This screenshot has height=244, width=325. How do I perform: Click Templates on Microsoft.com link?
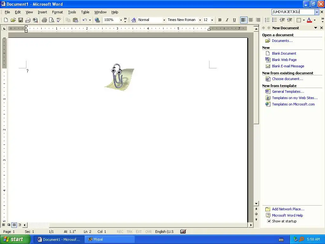(293, 104)
